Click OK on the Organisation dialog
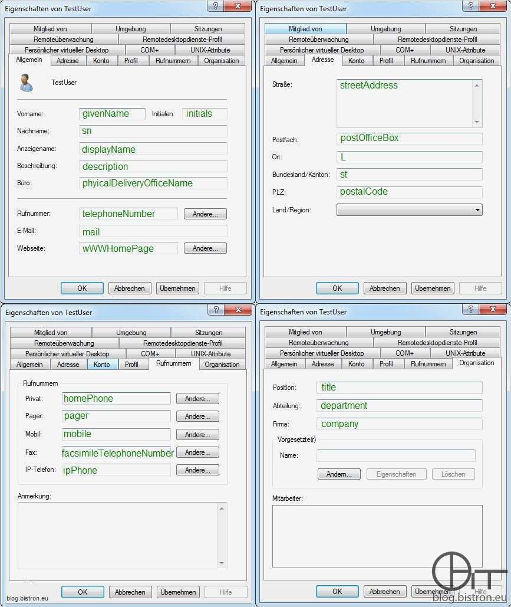This screenshot has height=607, width=511. 337,591
